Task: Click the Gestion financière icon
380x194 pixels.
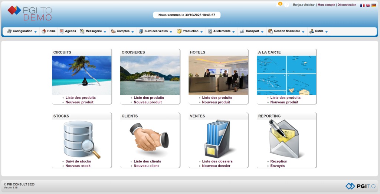Action: pyautogui.click(x=270, y=31)
